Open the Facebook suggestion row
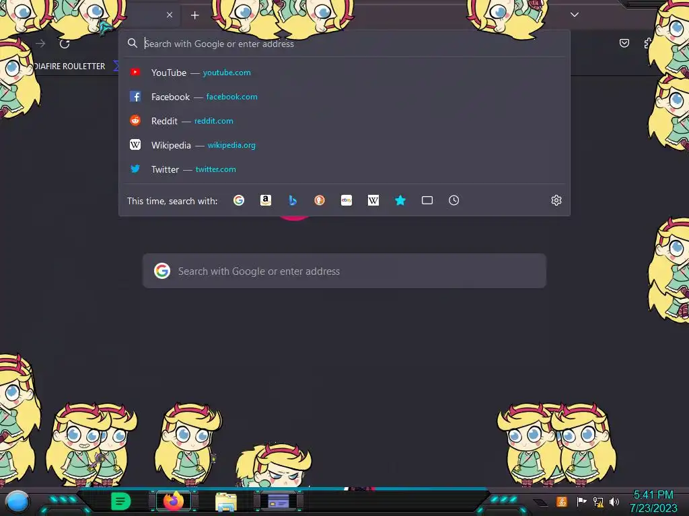 pos(344,97)
